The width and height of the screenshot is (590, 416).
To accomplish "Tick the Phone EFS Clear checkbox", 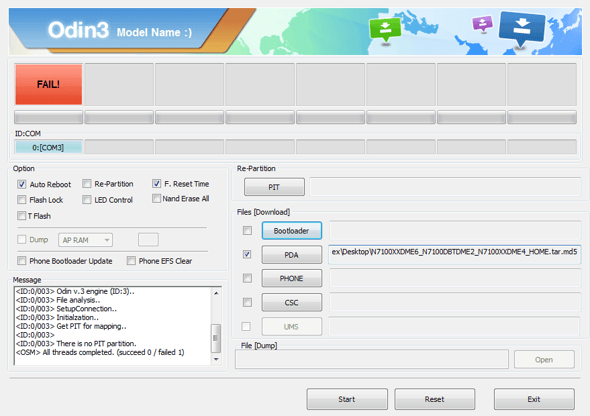I will point(131,260).
